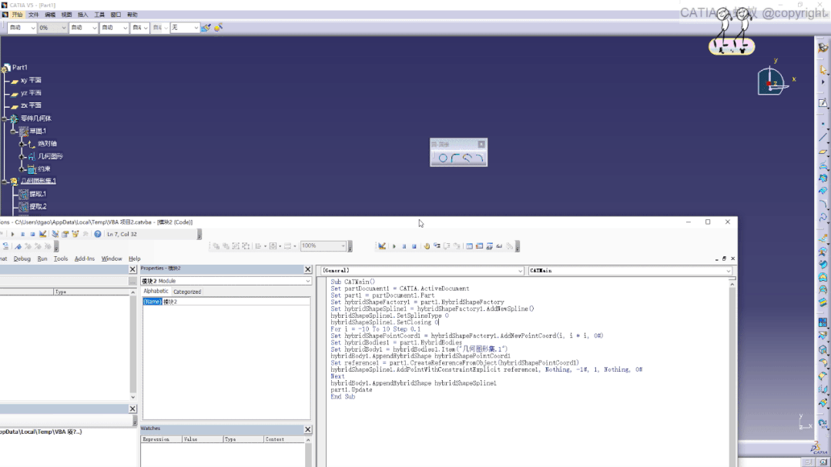
Task: Switch to the Alphabetic properties tab
Action: tap(156, 292)
